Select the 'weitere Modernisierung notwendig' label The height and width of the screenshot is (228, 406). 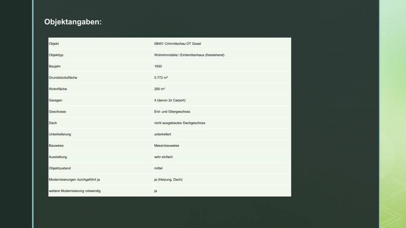click(75, 191)
